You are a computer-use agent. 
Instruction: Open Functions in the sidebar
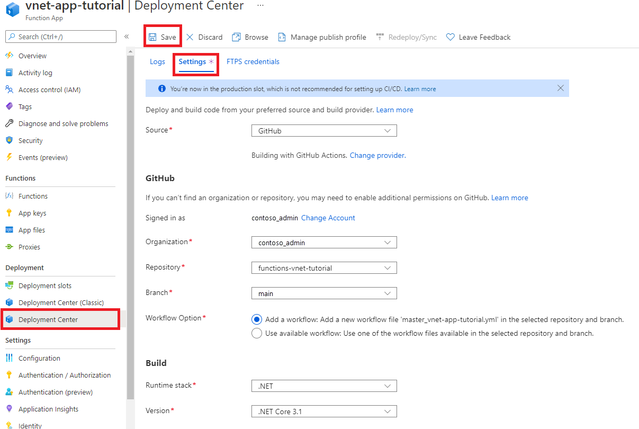coord(33,195)
